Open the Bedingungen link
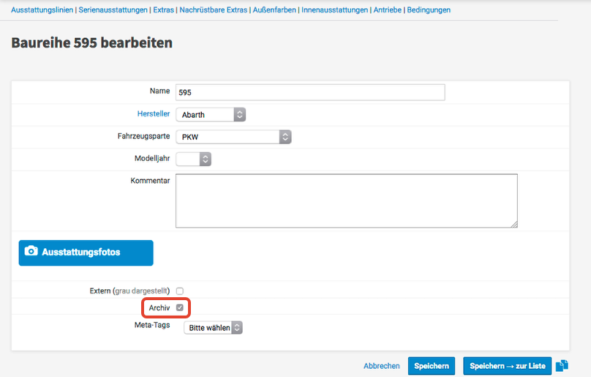 click(x=429, y=10)
